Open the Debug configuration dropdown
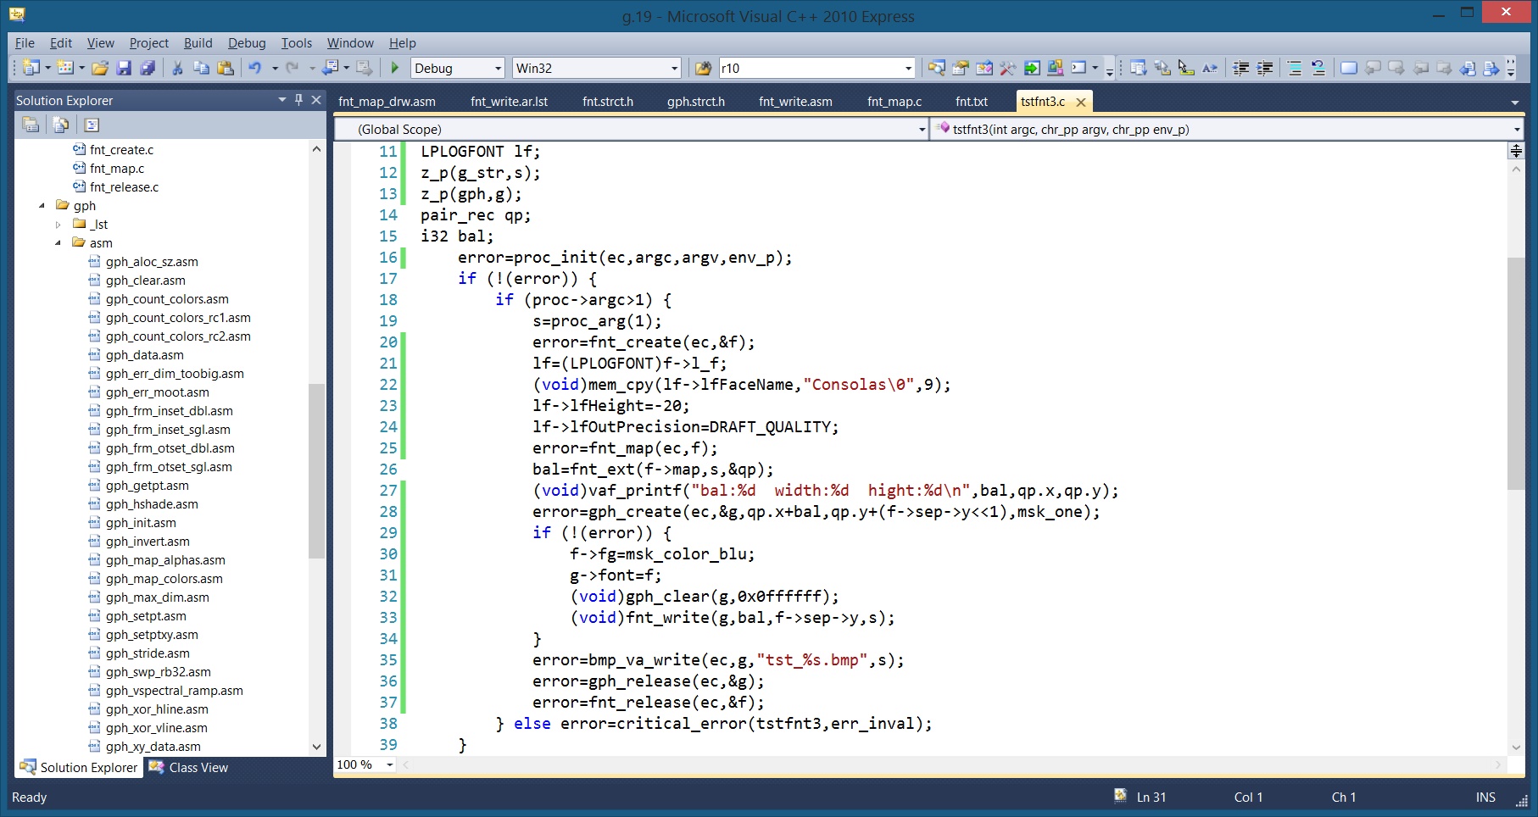Screen dimensions: 1538x817 458,68
